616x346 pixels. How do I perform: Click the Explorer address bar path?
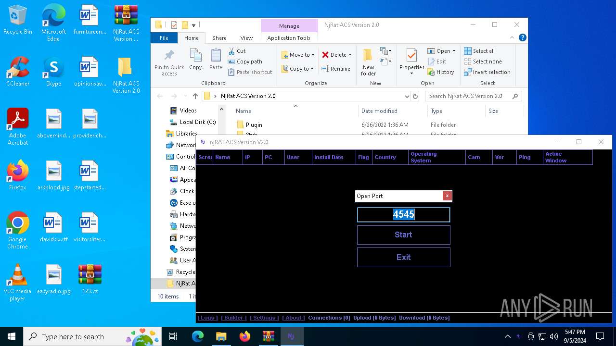click(248, 96)
